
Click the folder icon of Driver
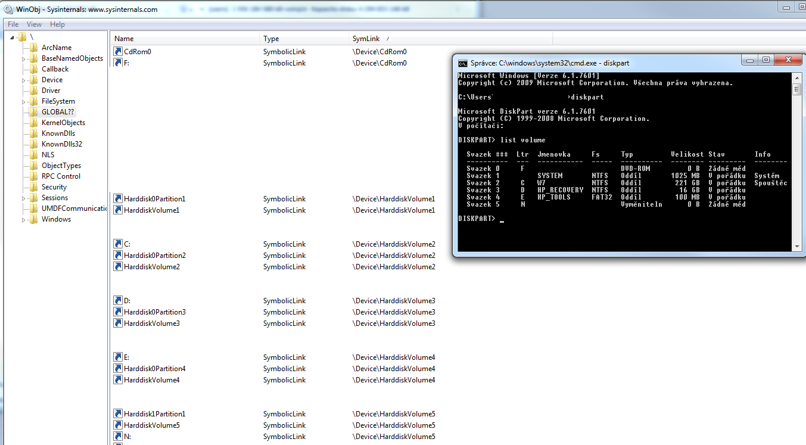33,91
